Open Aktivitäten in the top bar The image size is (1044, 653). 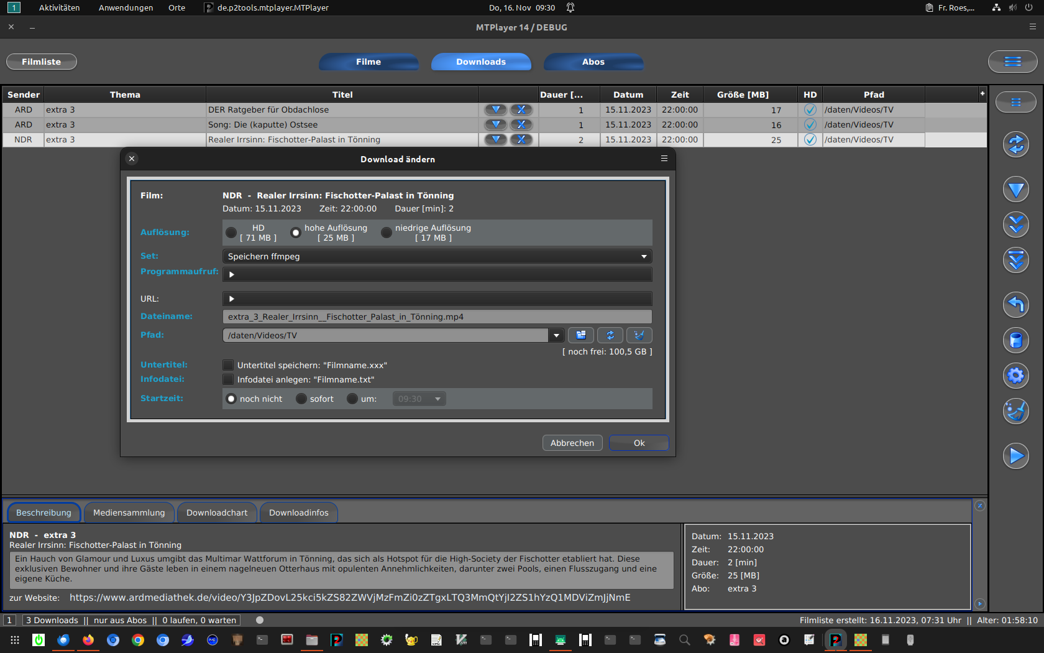pyautogui.click(x=60, y=7)
